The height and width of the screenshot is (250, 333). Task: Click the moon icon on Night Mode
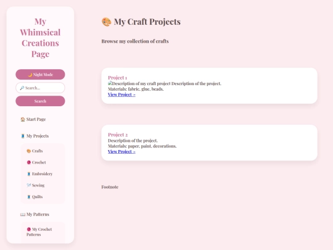pyautogui.click(x=30, y=75)
